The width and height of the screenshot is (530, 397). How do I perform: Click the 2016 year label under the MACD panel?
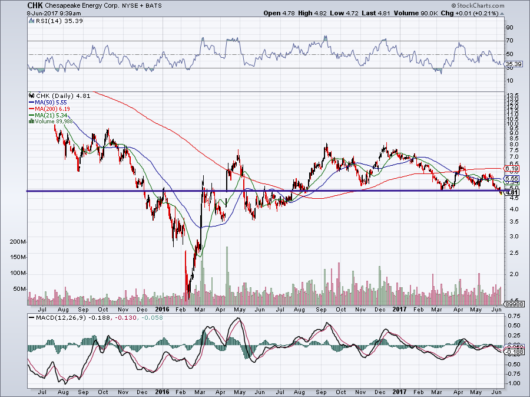point(162,392)
